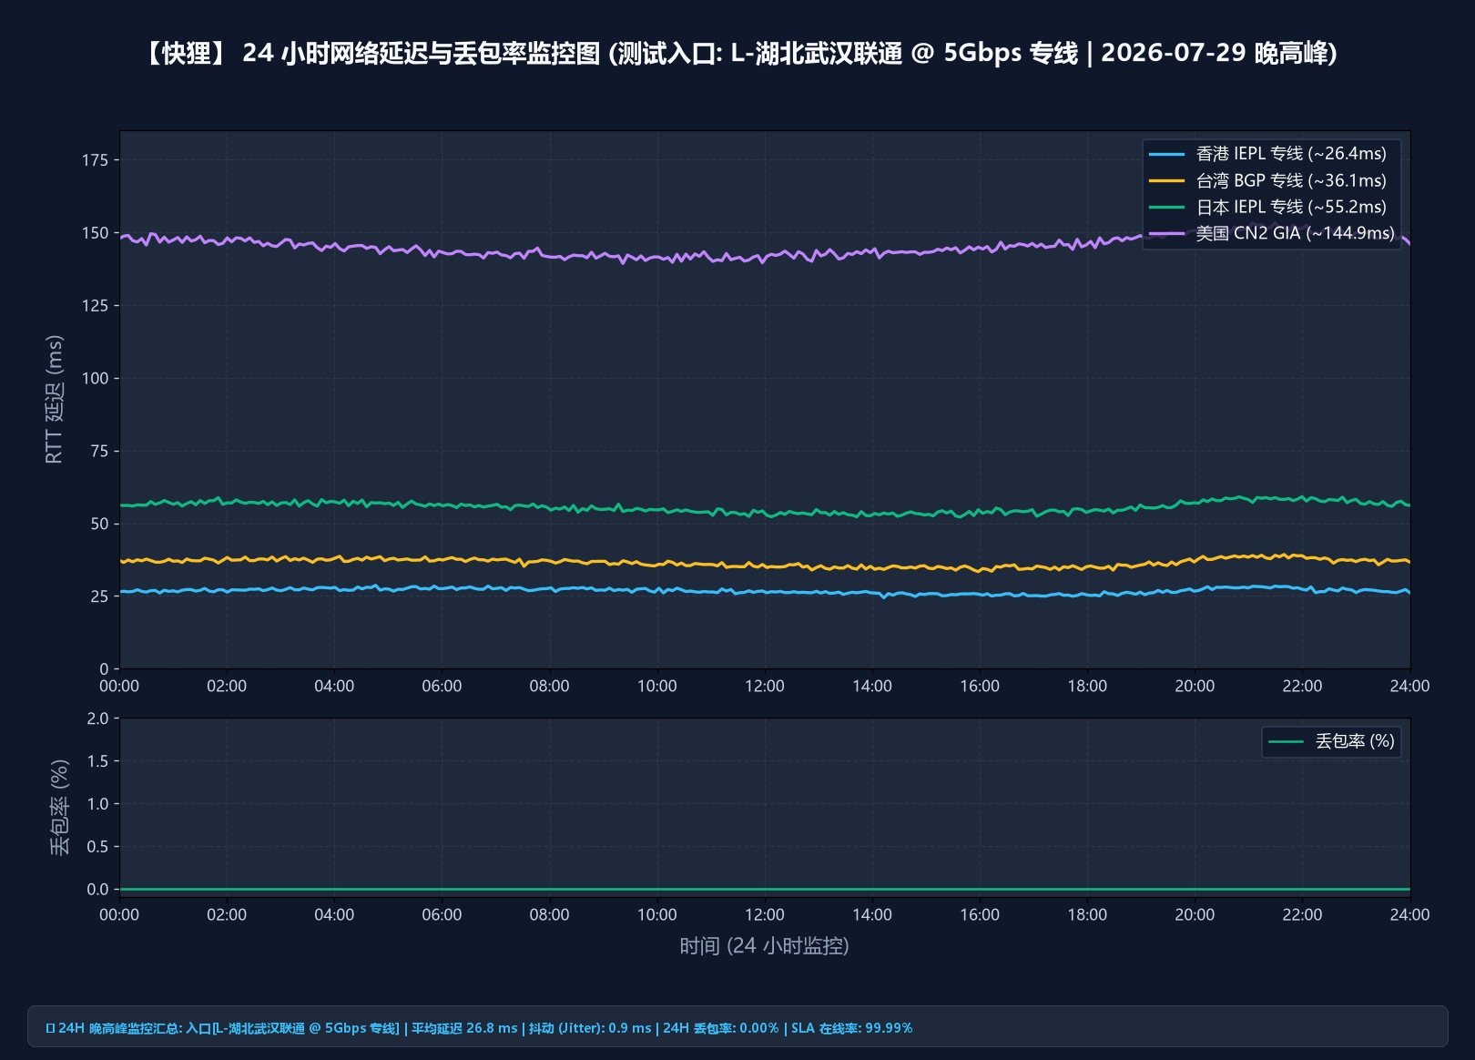Click the yellow line swatch for 台湾 BGP
The width and height of the screenshot is (1475, 1060).
[x=1167, y=180]
